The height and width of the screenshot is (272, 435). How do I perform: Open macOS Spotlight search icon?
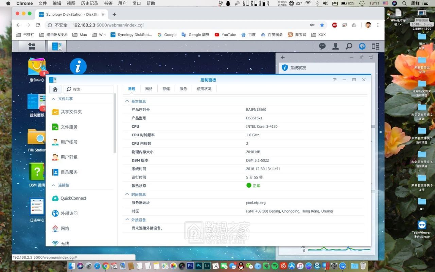pos(404,3)
